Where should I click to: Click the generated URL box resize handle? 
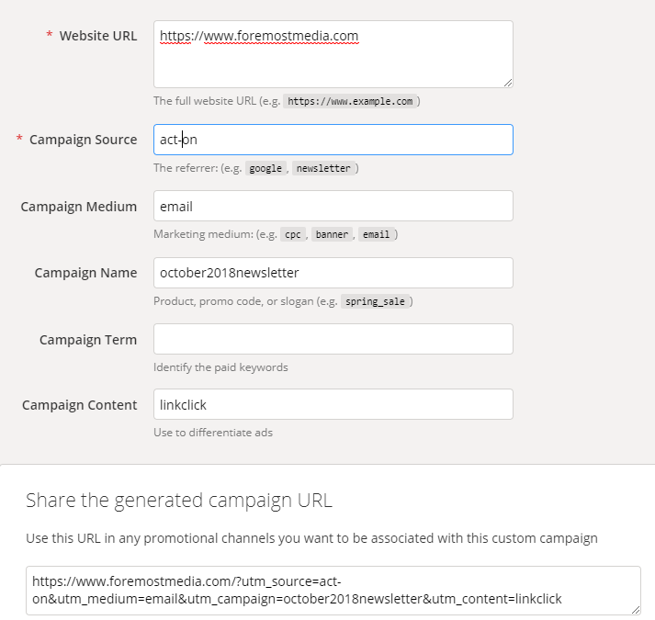click(x=636, y=609)
